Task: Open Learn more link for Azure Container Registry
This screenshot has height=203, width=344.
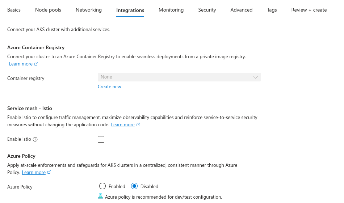Action: coord(21,64)
